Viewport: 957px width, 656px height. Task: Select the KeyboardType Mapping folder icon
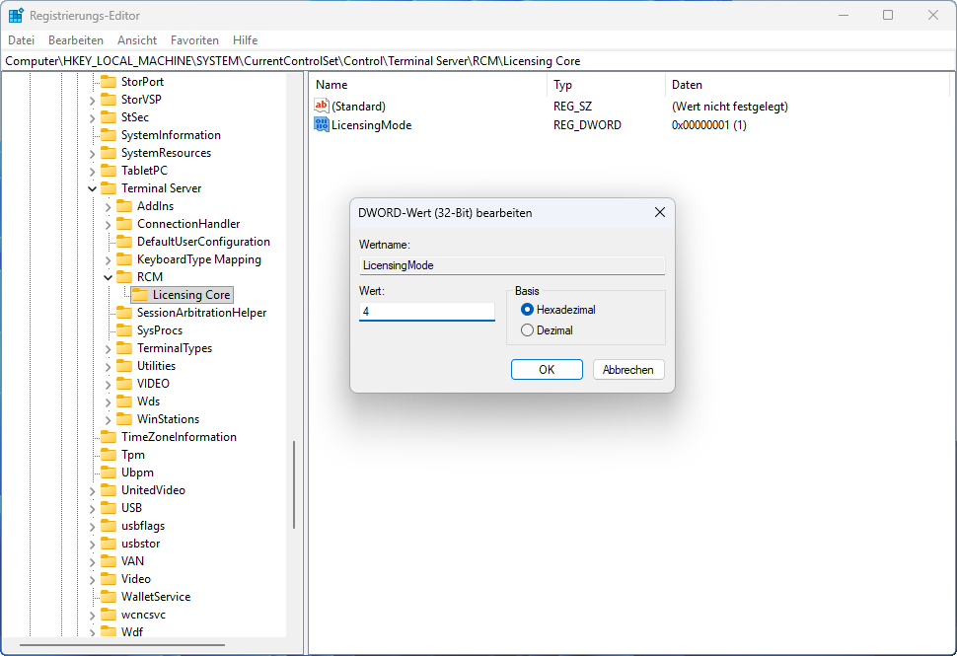[x=124, y=259]
